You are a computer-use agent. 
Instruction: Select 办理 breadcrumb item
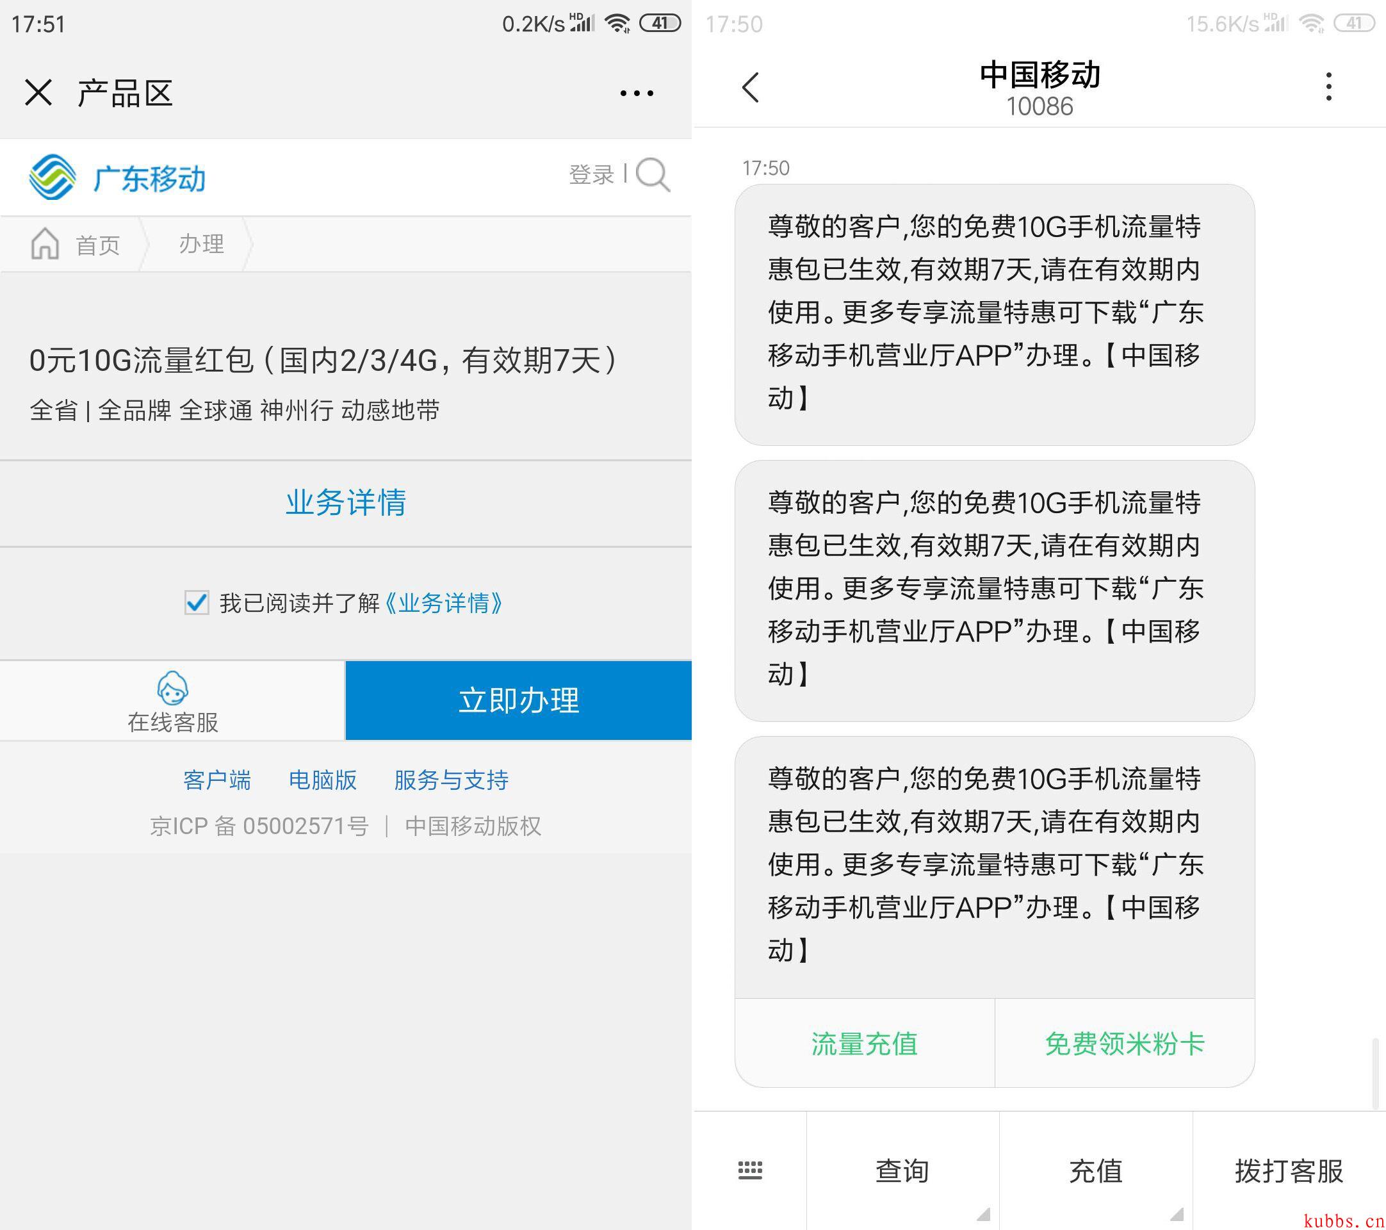tap(201, 244)
